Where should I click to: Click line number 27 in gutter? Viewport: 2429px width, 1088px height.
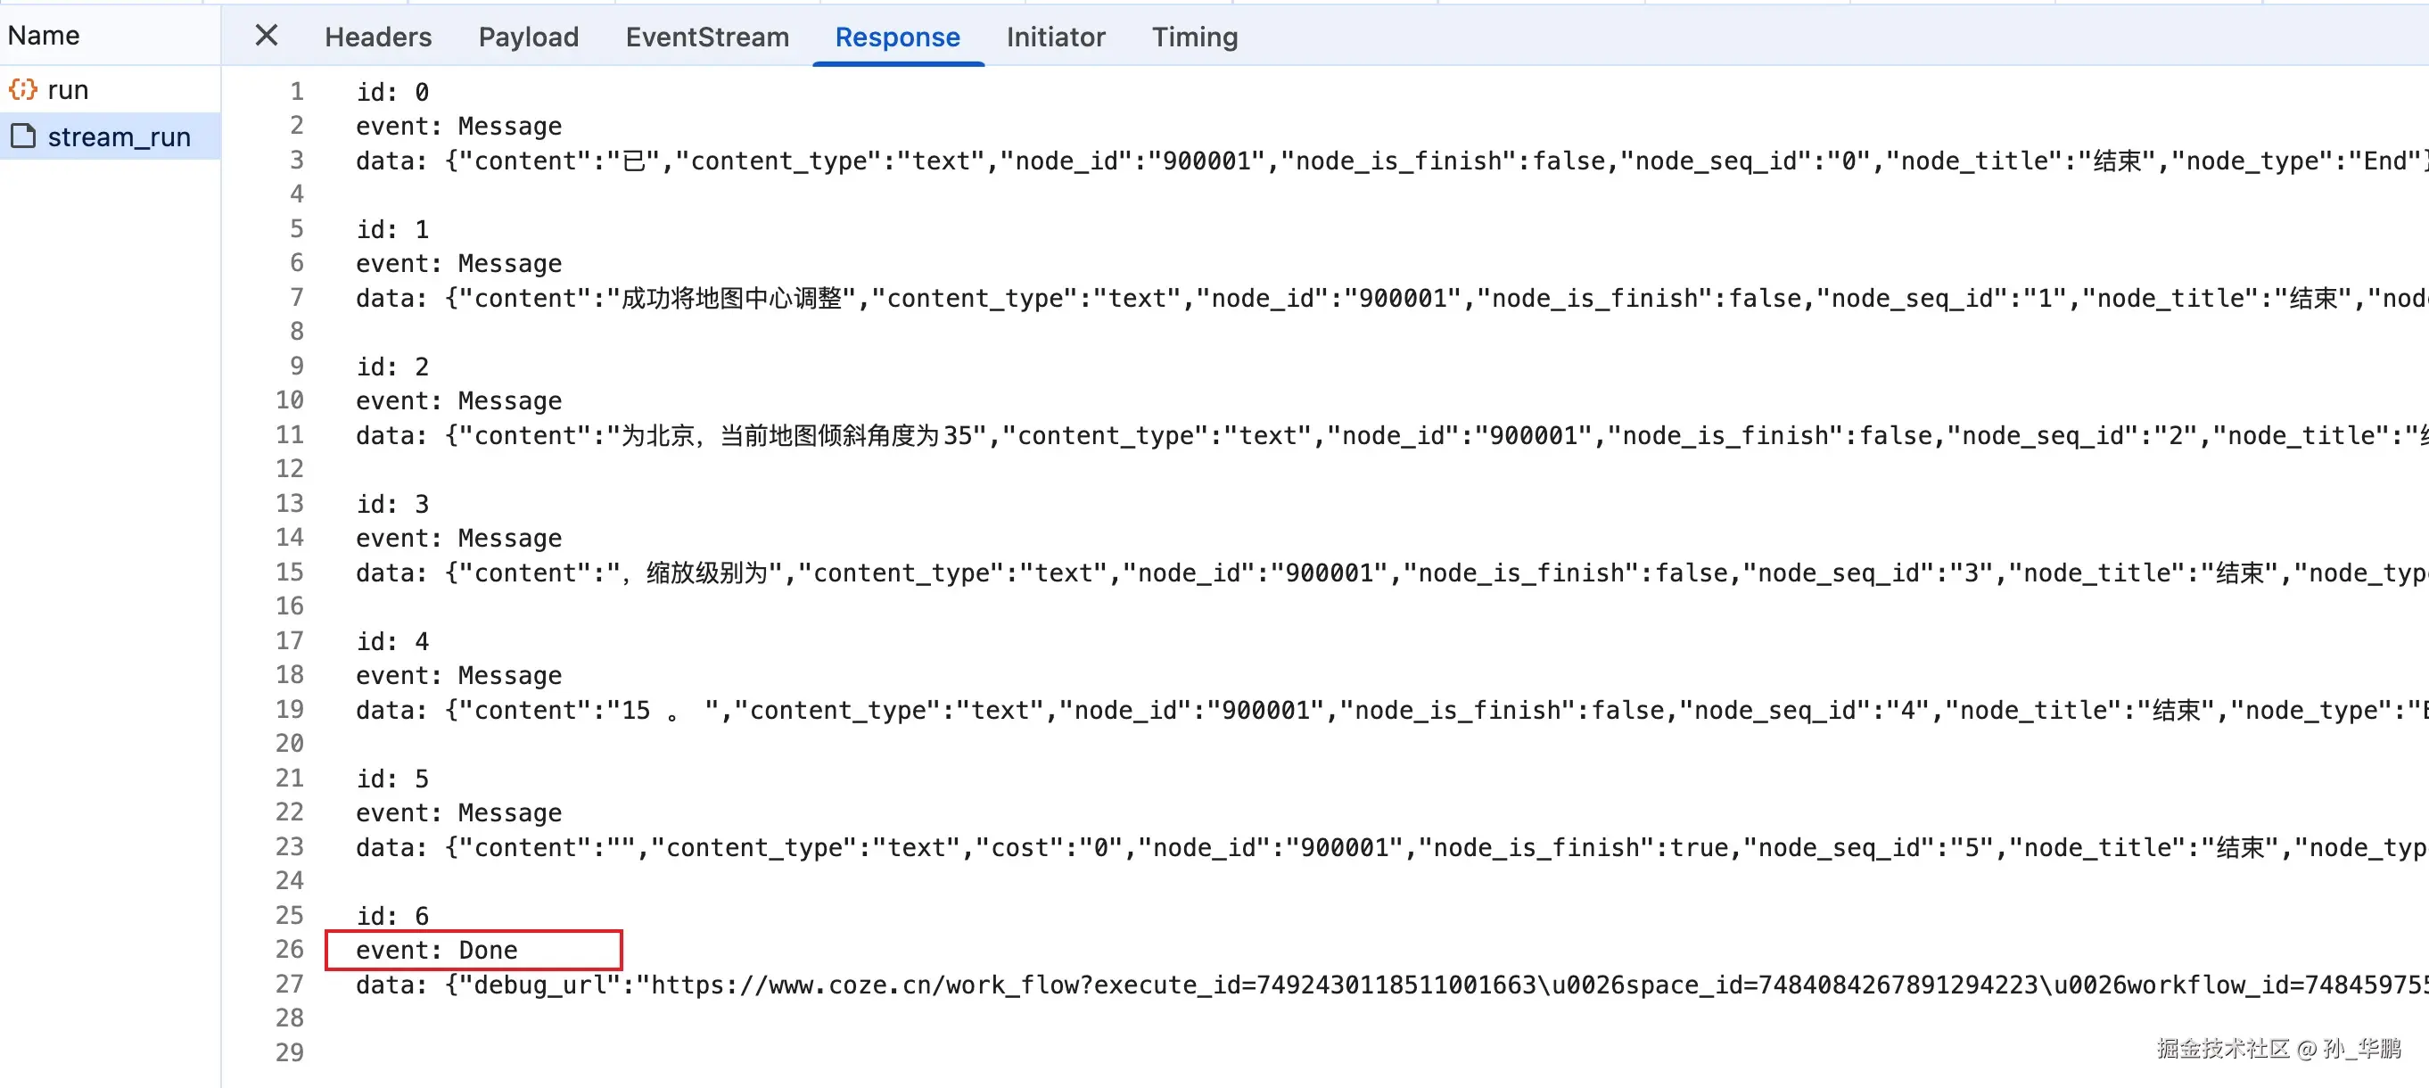pos(290,985)
